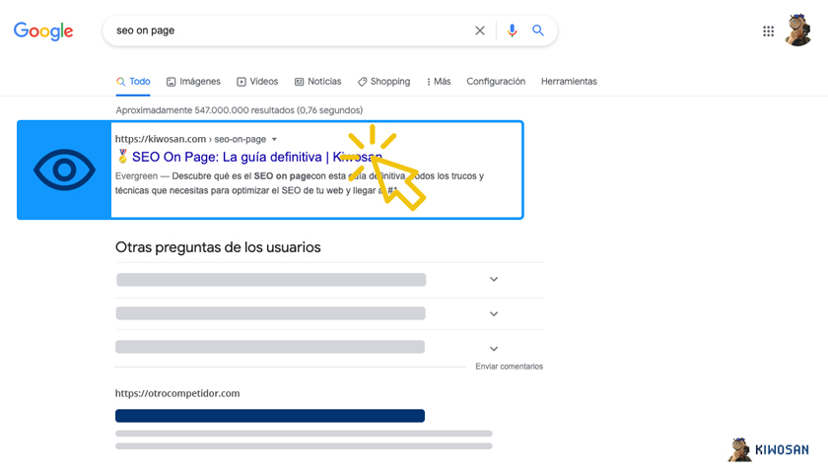Click the Google logo
The width and height of the screenshot is (828, 474).
[43, 32]
